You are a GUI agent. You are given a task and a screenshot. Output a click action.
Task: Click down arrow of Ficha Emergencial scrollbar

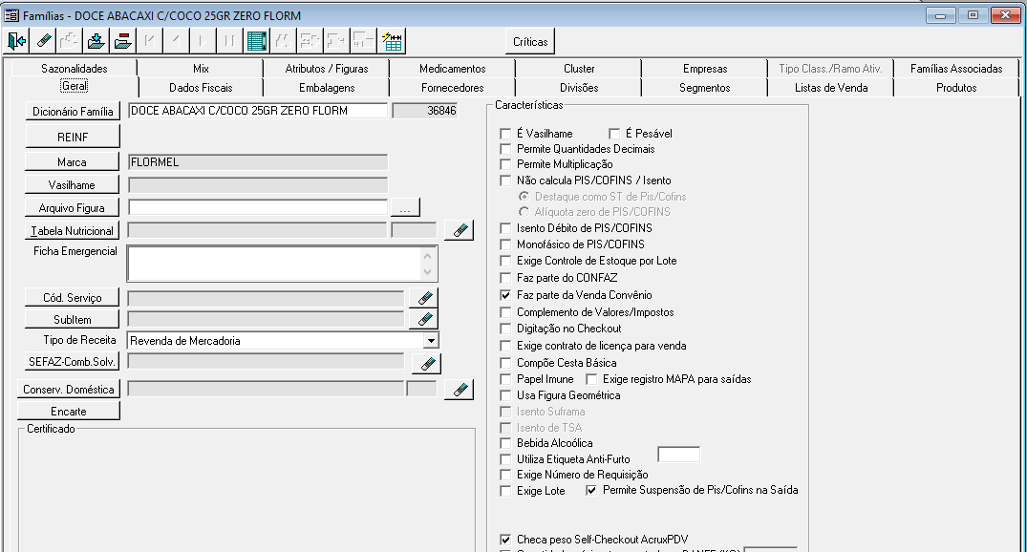(x=428, y=272)
